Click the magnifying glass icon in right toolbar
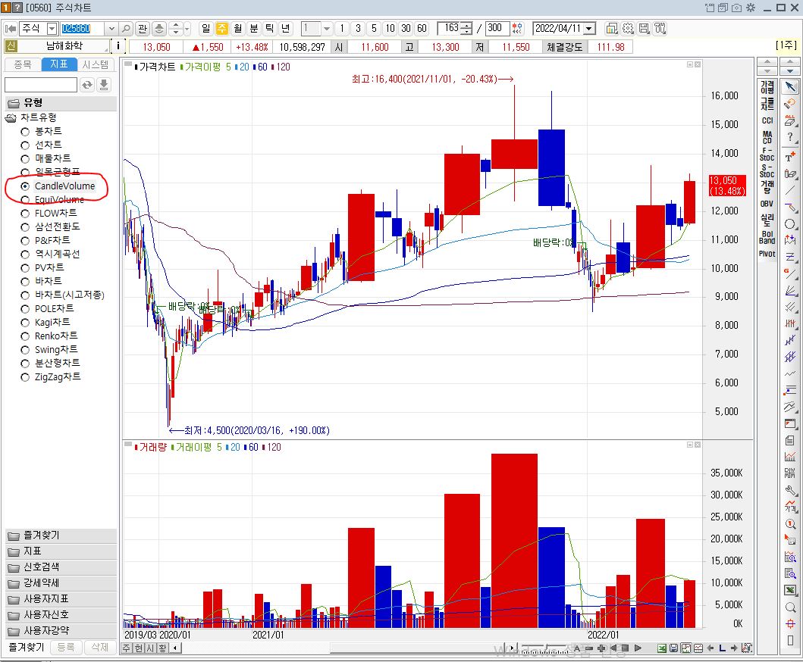The image size is (803, 662). coord(790,607)
